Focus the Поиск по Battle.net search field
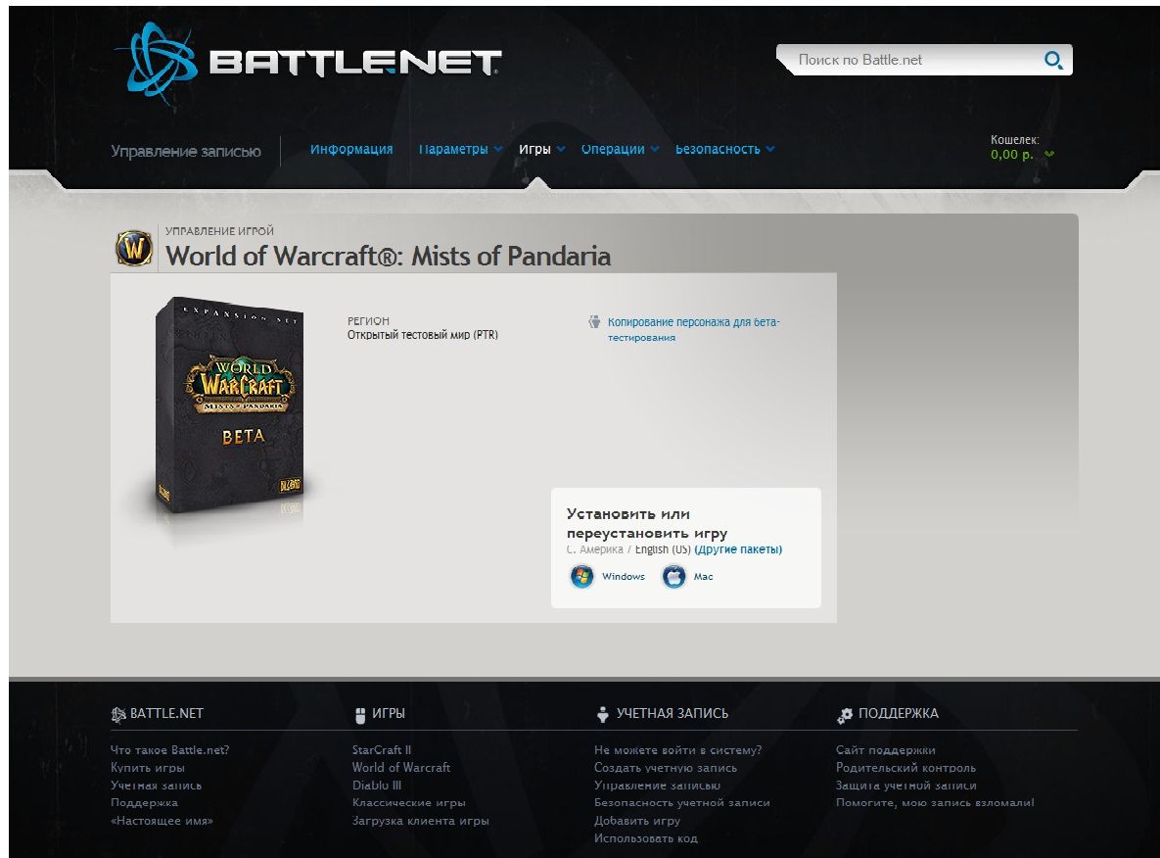Image resolution: width=1160 pixels, height=858 pixels. click(910, 61)
